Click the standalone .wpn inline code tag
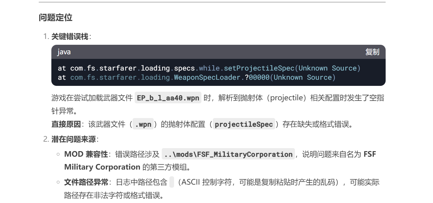 coord(143,124)
